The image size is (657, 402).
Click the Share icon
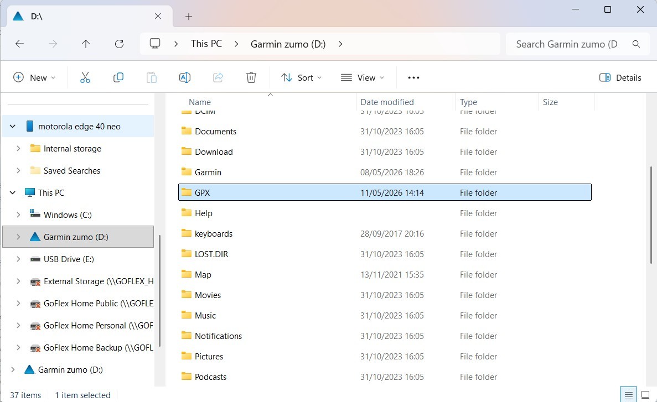pyautogui.click(x=218, y=77)
